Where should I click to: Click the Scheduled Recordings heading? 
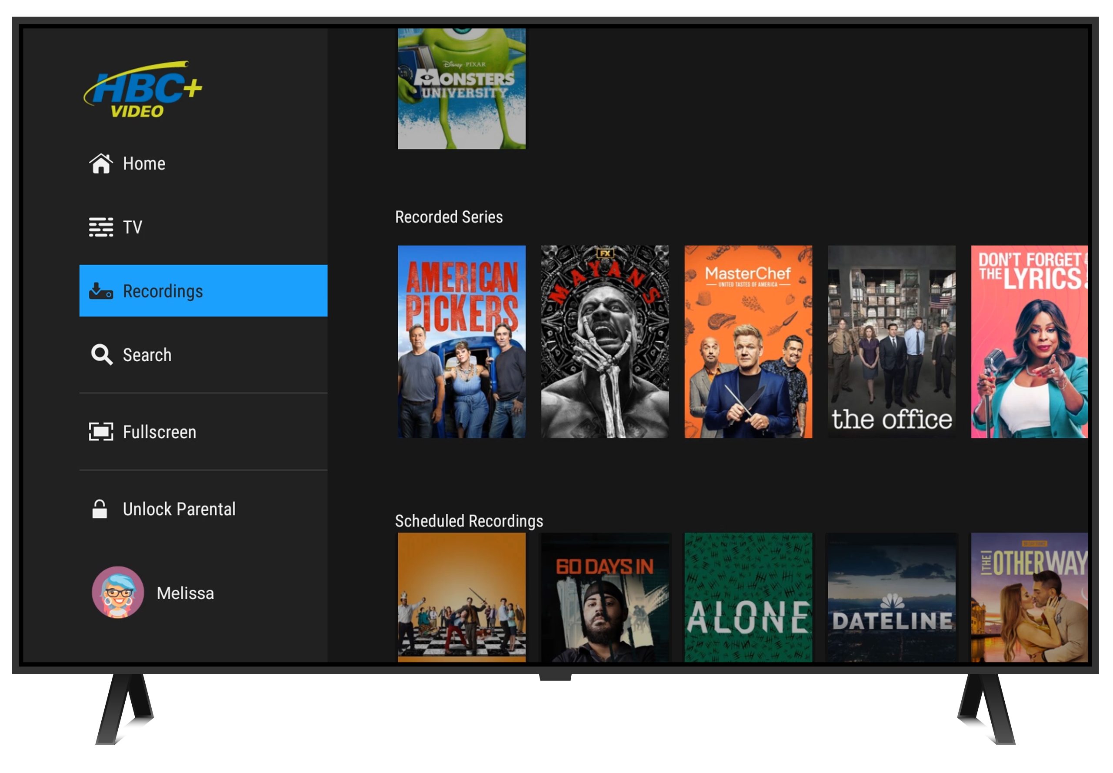click(x=469, y=521)
